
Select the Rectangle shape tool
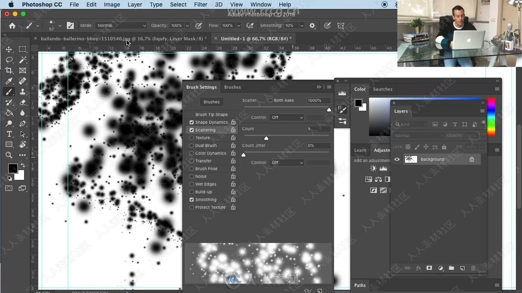(x=9, y=144)
